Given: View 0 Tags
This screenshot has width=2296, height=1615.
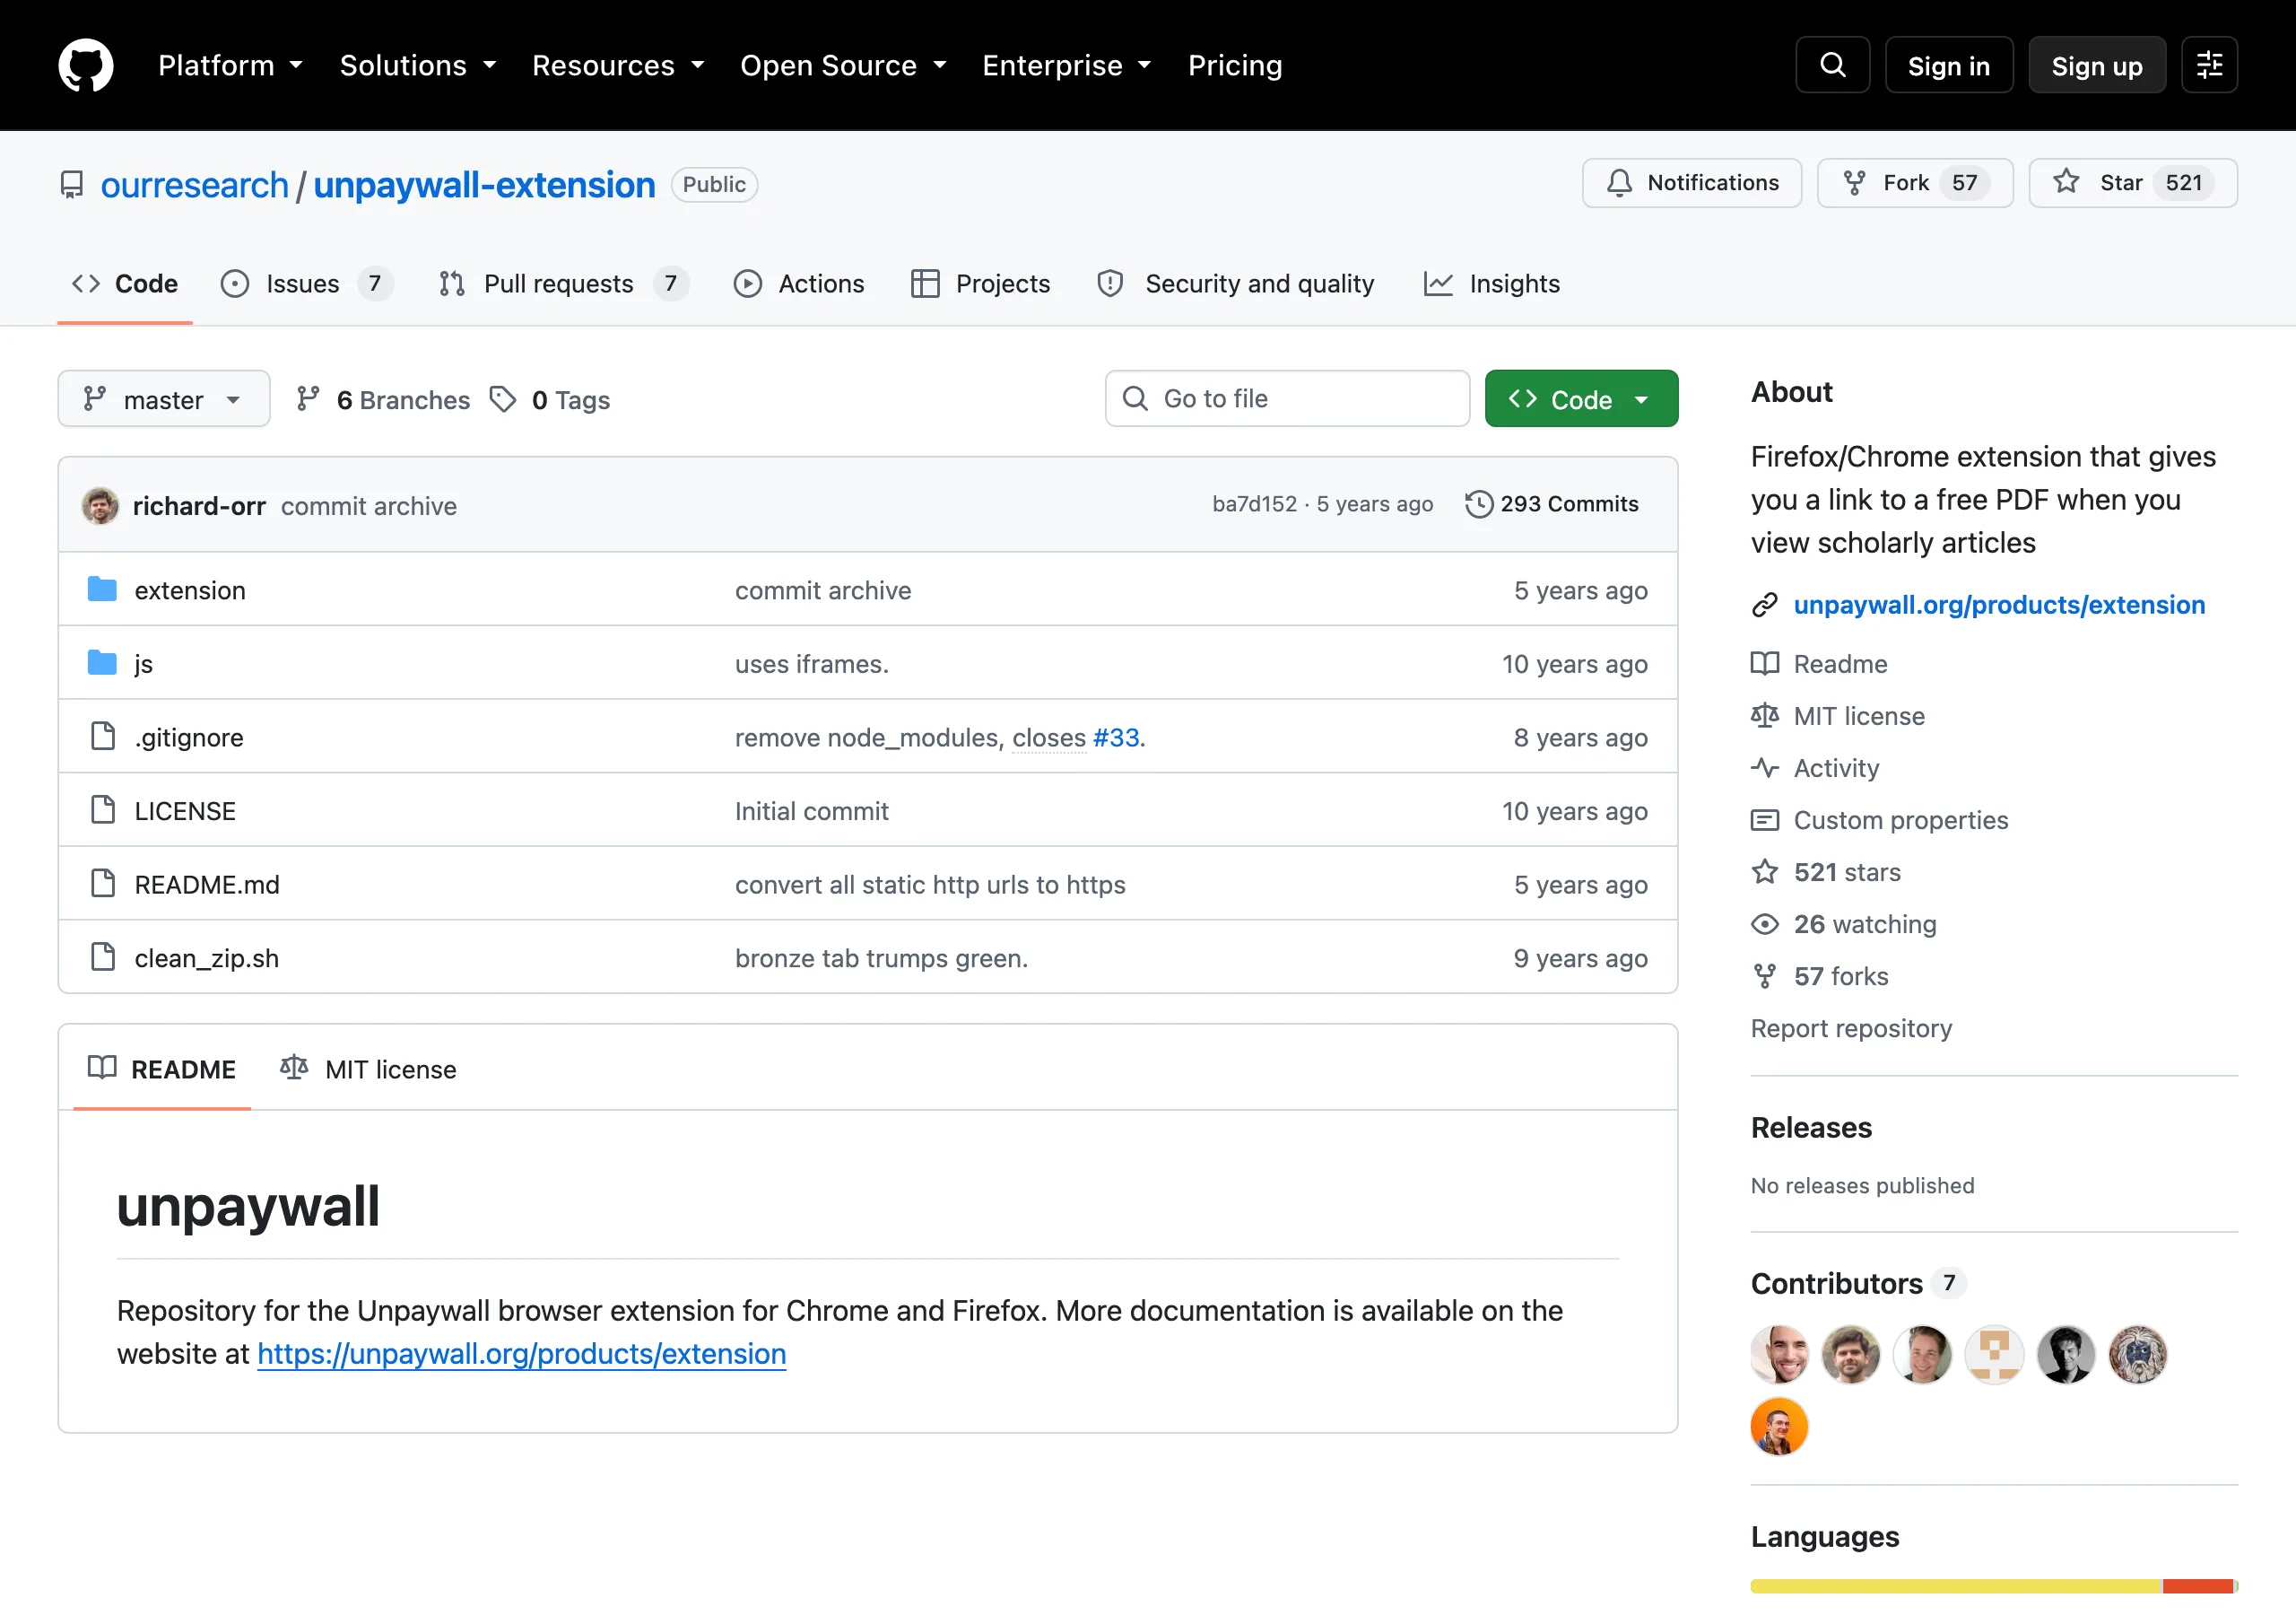Looking at the screenshot, I should 550,399.
